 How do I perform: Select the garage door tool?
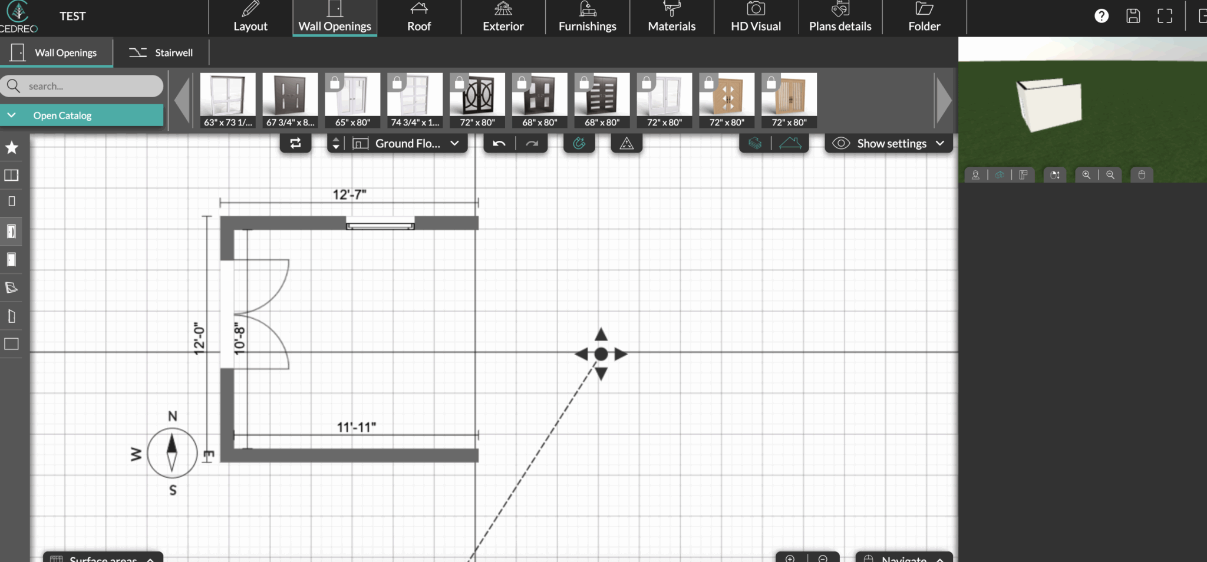click(12, 344)
